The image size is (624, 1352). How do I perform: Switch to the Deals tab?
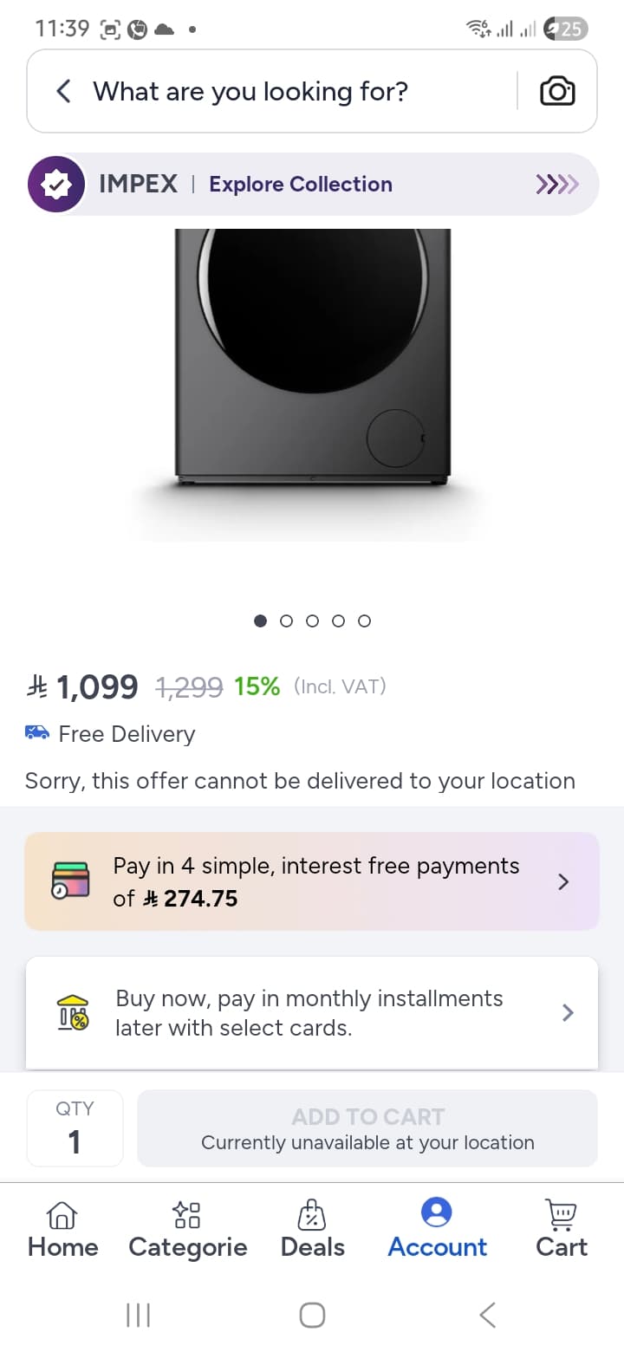coord(312,1228)
